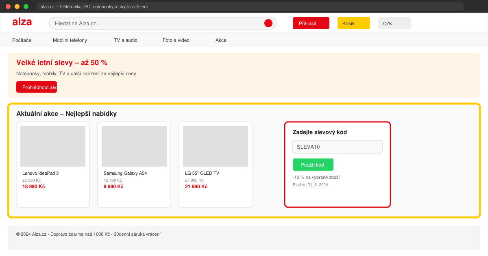Click the Aktuální akce – Nejlepší nabídky heading

click(x=66, y=114)
